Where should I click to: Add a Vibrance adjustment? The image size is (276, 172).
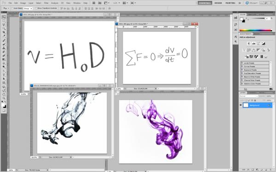click(244, 50)
